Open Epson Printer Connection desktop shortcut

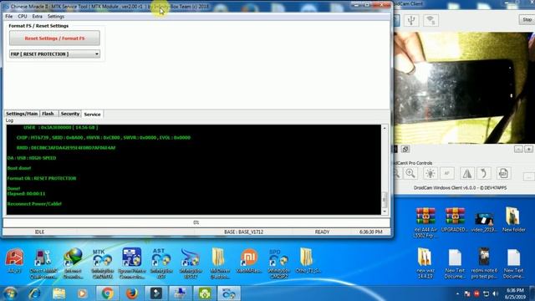point(132,264)
